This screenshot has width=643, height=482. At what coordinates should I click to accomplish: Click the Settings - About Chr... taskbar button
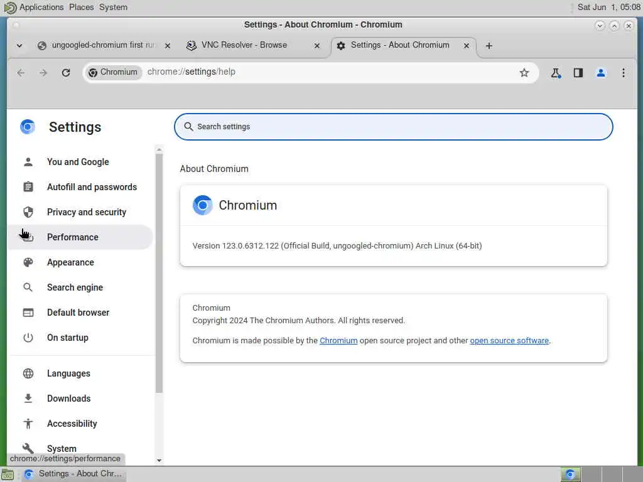[x=74, y=474]
